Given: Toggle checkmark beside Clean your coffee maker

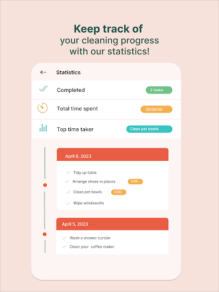Looking at the screenshot, I should (64, 246).
